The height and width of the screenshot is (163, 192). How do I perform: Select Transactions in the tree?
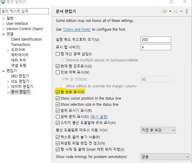(21, 44)
